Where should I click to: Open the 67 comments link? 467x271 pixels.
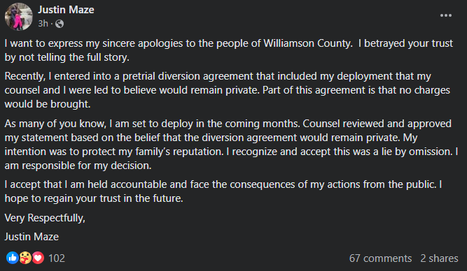point(380,258)
